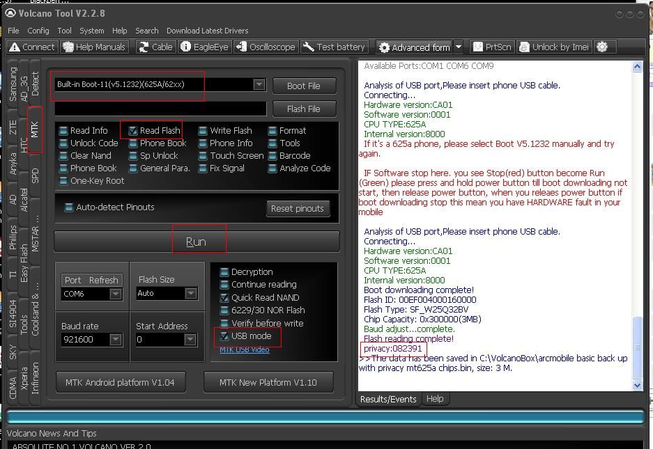Open the Baud rate 921600 dropdown
The image size is (653, 449).
[x=116, y=340]
